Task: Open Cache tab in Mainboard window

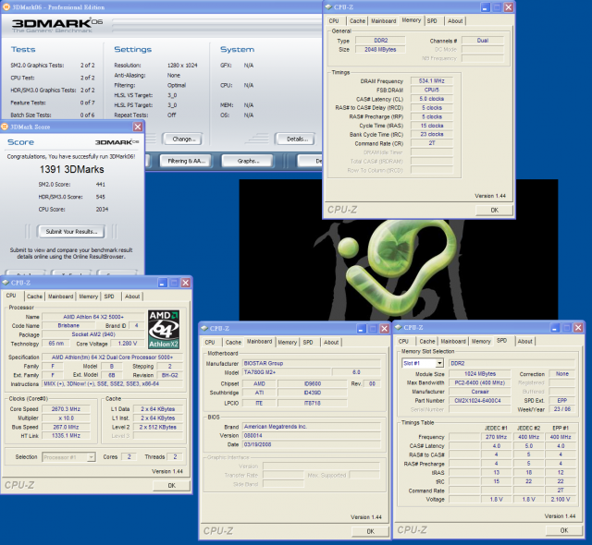Action: pos(233,342)
